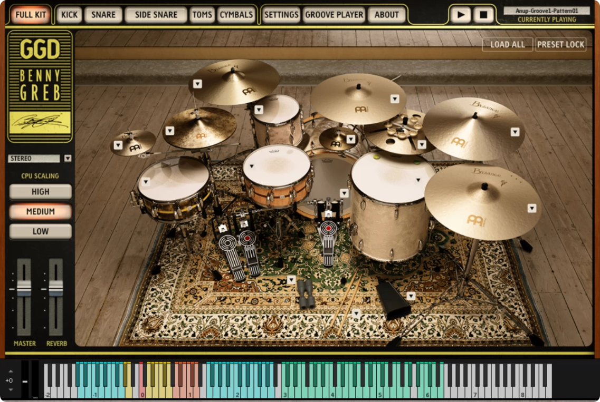Hit the side snare drum head

tap(174, 180)
